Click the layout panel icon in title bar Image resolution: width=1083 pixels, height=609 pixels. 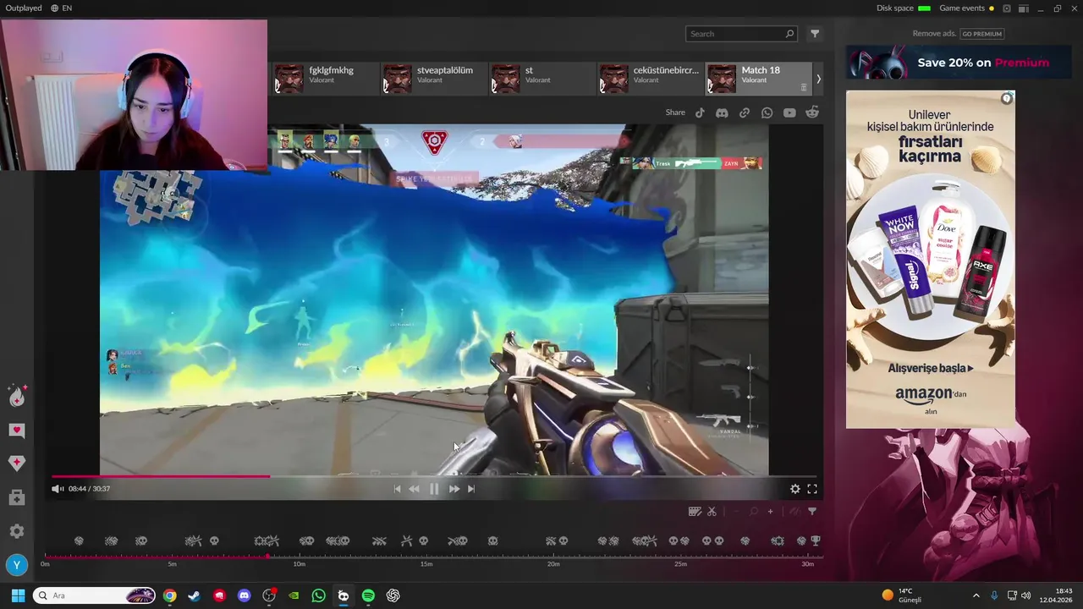[1023, 8]
